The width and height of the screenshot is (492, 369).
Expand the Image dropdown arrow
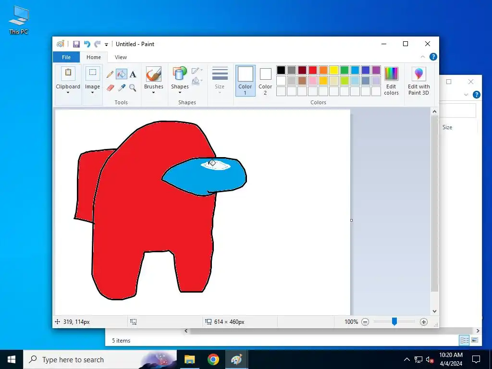tap(93, 93)
